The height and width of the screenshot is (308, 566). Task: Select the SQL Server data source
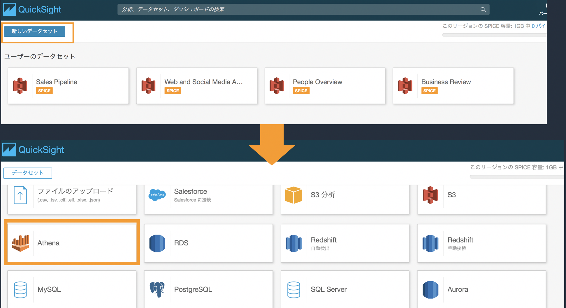(345, 289)
